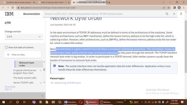Focus the IBM docs search field
The height and width of the screenshot is (105, 187).
point(104,14)
